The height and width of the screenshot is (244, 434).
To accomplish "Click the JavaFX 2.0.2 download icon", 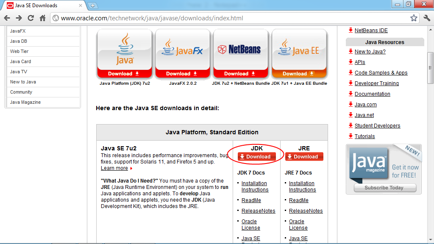I will point(182,53).
